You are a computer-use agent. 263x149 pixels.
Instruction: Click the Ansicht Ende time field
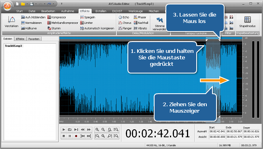[x=234, y=137]
